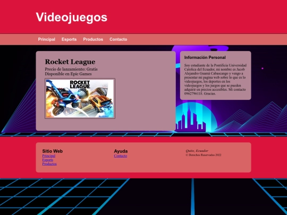Open the Principal navigation menu item
The height and width of the screenshot is (215, 287).
pyautogui.click(x=46, y=39)
